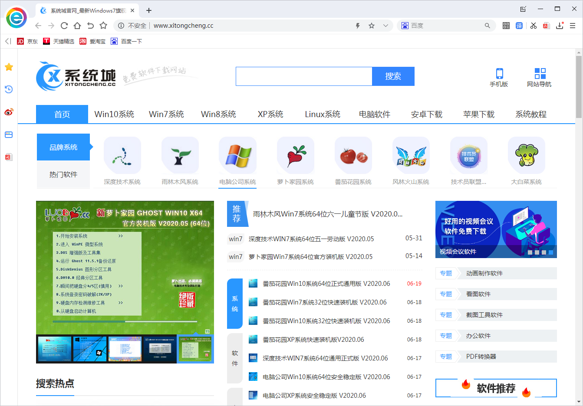Click the page vertical scrollbar thumb

tap(579, 87)
